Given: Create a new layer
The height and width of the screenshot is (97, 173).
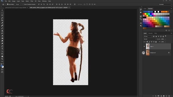Looking at the screenshot, I should point(167,96).
